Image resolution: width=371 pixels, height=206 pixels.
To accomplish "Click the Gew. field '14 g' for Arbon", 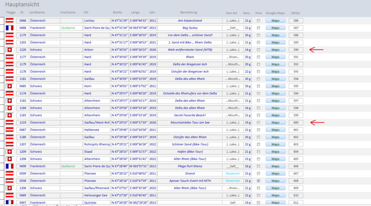I will tap(248, 50).
